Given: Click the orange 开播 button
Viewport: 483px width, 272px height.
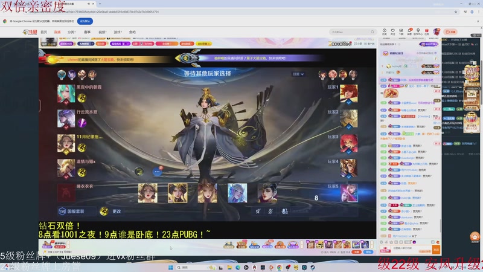Looking at the screenshot, I should [450, 32].
